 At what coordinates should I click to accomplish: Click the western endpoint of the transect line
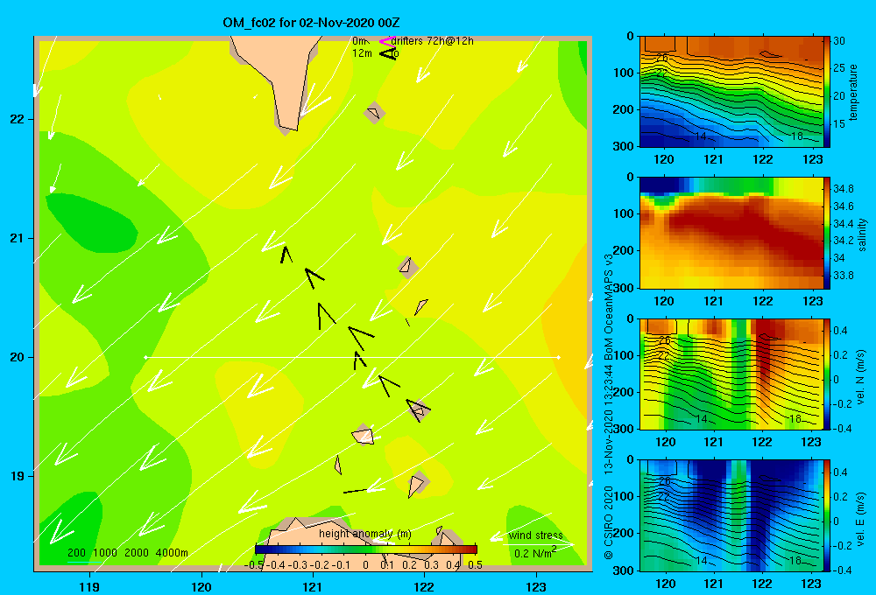click(x=145, y=357)
